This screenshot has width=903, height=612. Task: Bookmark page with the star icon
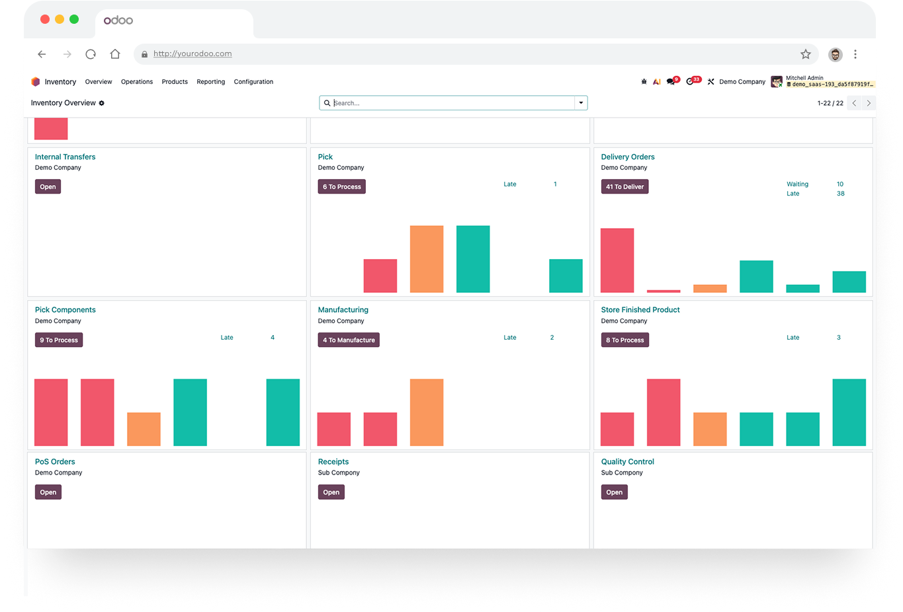[x=805, y=54]
